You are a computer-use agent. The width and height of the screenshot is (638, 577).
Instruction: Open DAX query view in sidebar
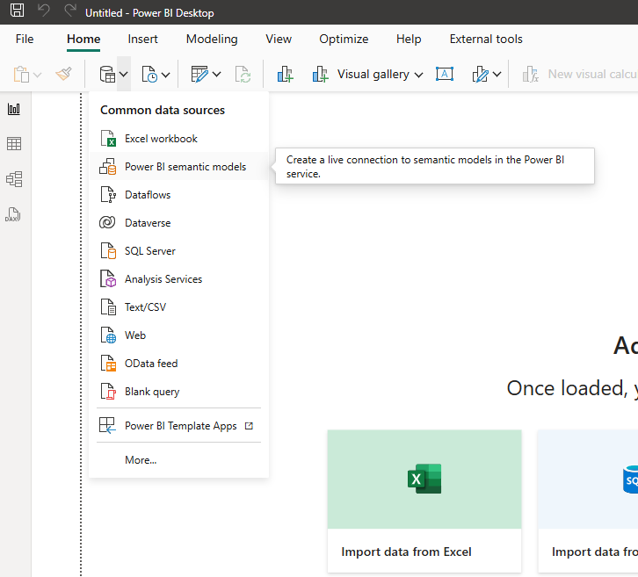pos(13,214)
